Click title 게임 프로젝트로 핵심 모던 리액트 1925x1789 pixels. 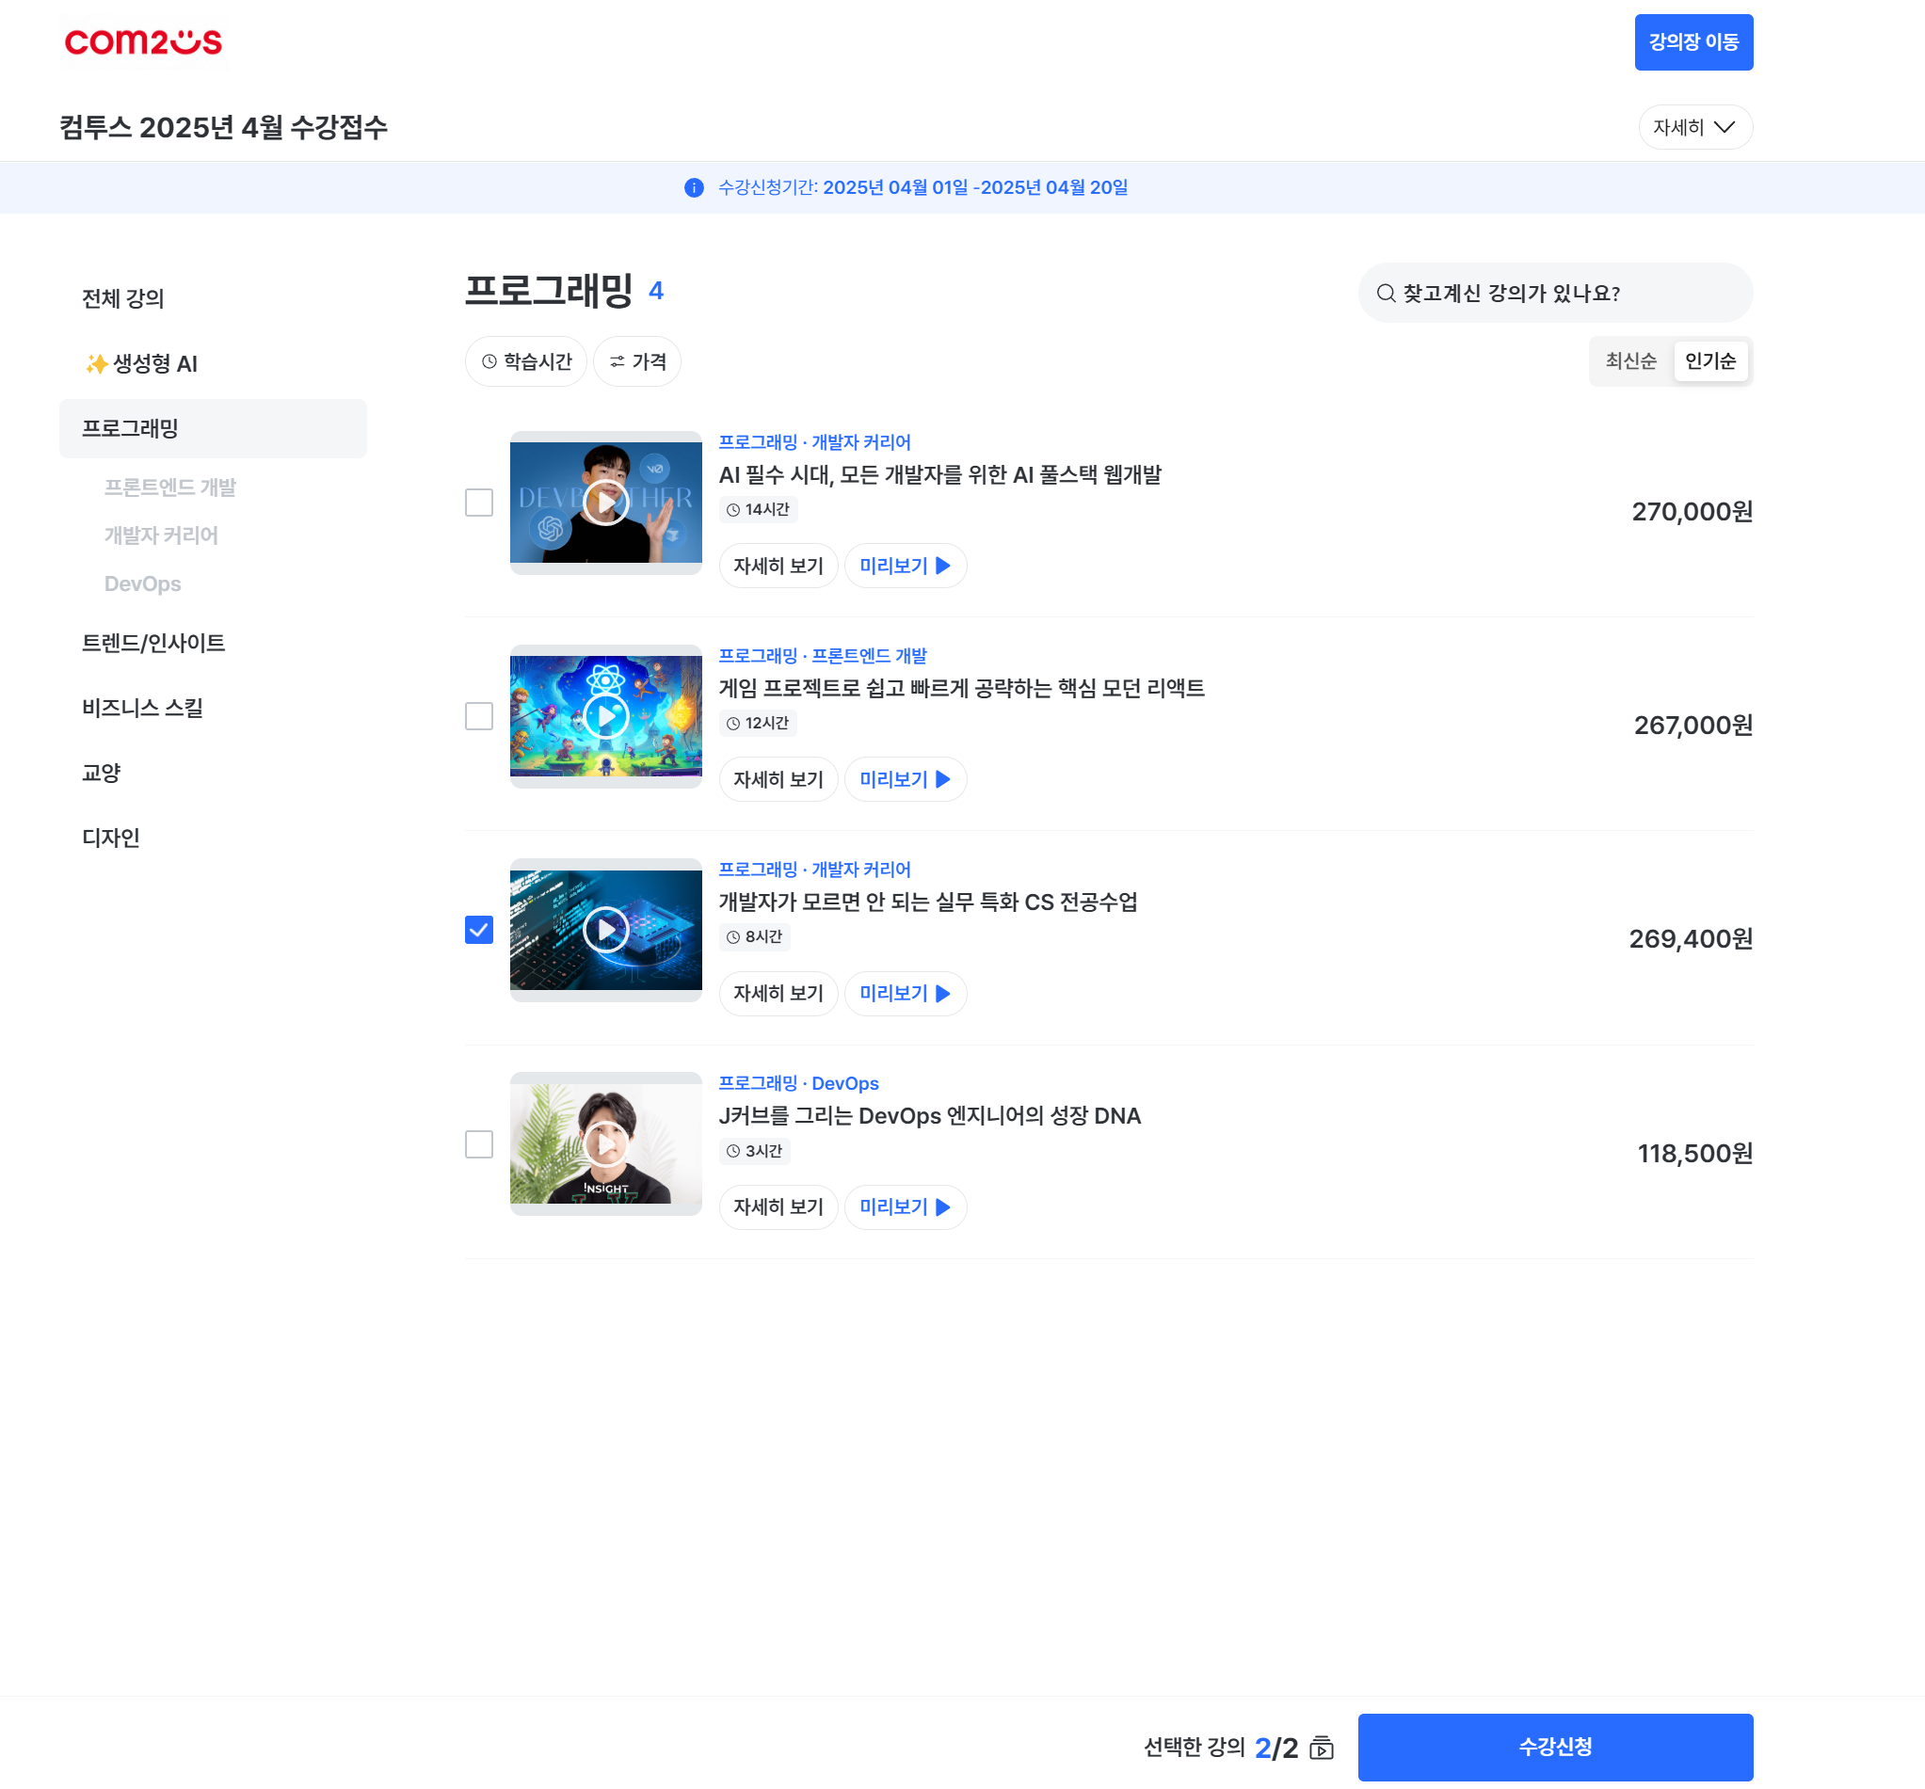(961, 689)
